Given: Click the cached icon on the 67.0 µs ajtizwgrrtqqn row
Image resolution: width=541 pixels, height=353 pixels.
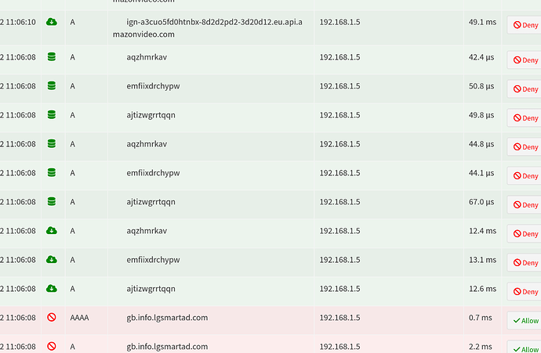Looking at the screenshot, I should (52, 201).
